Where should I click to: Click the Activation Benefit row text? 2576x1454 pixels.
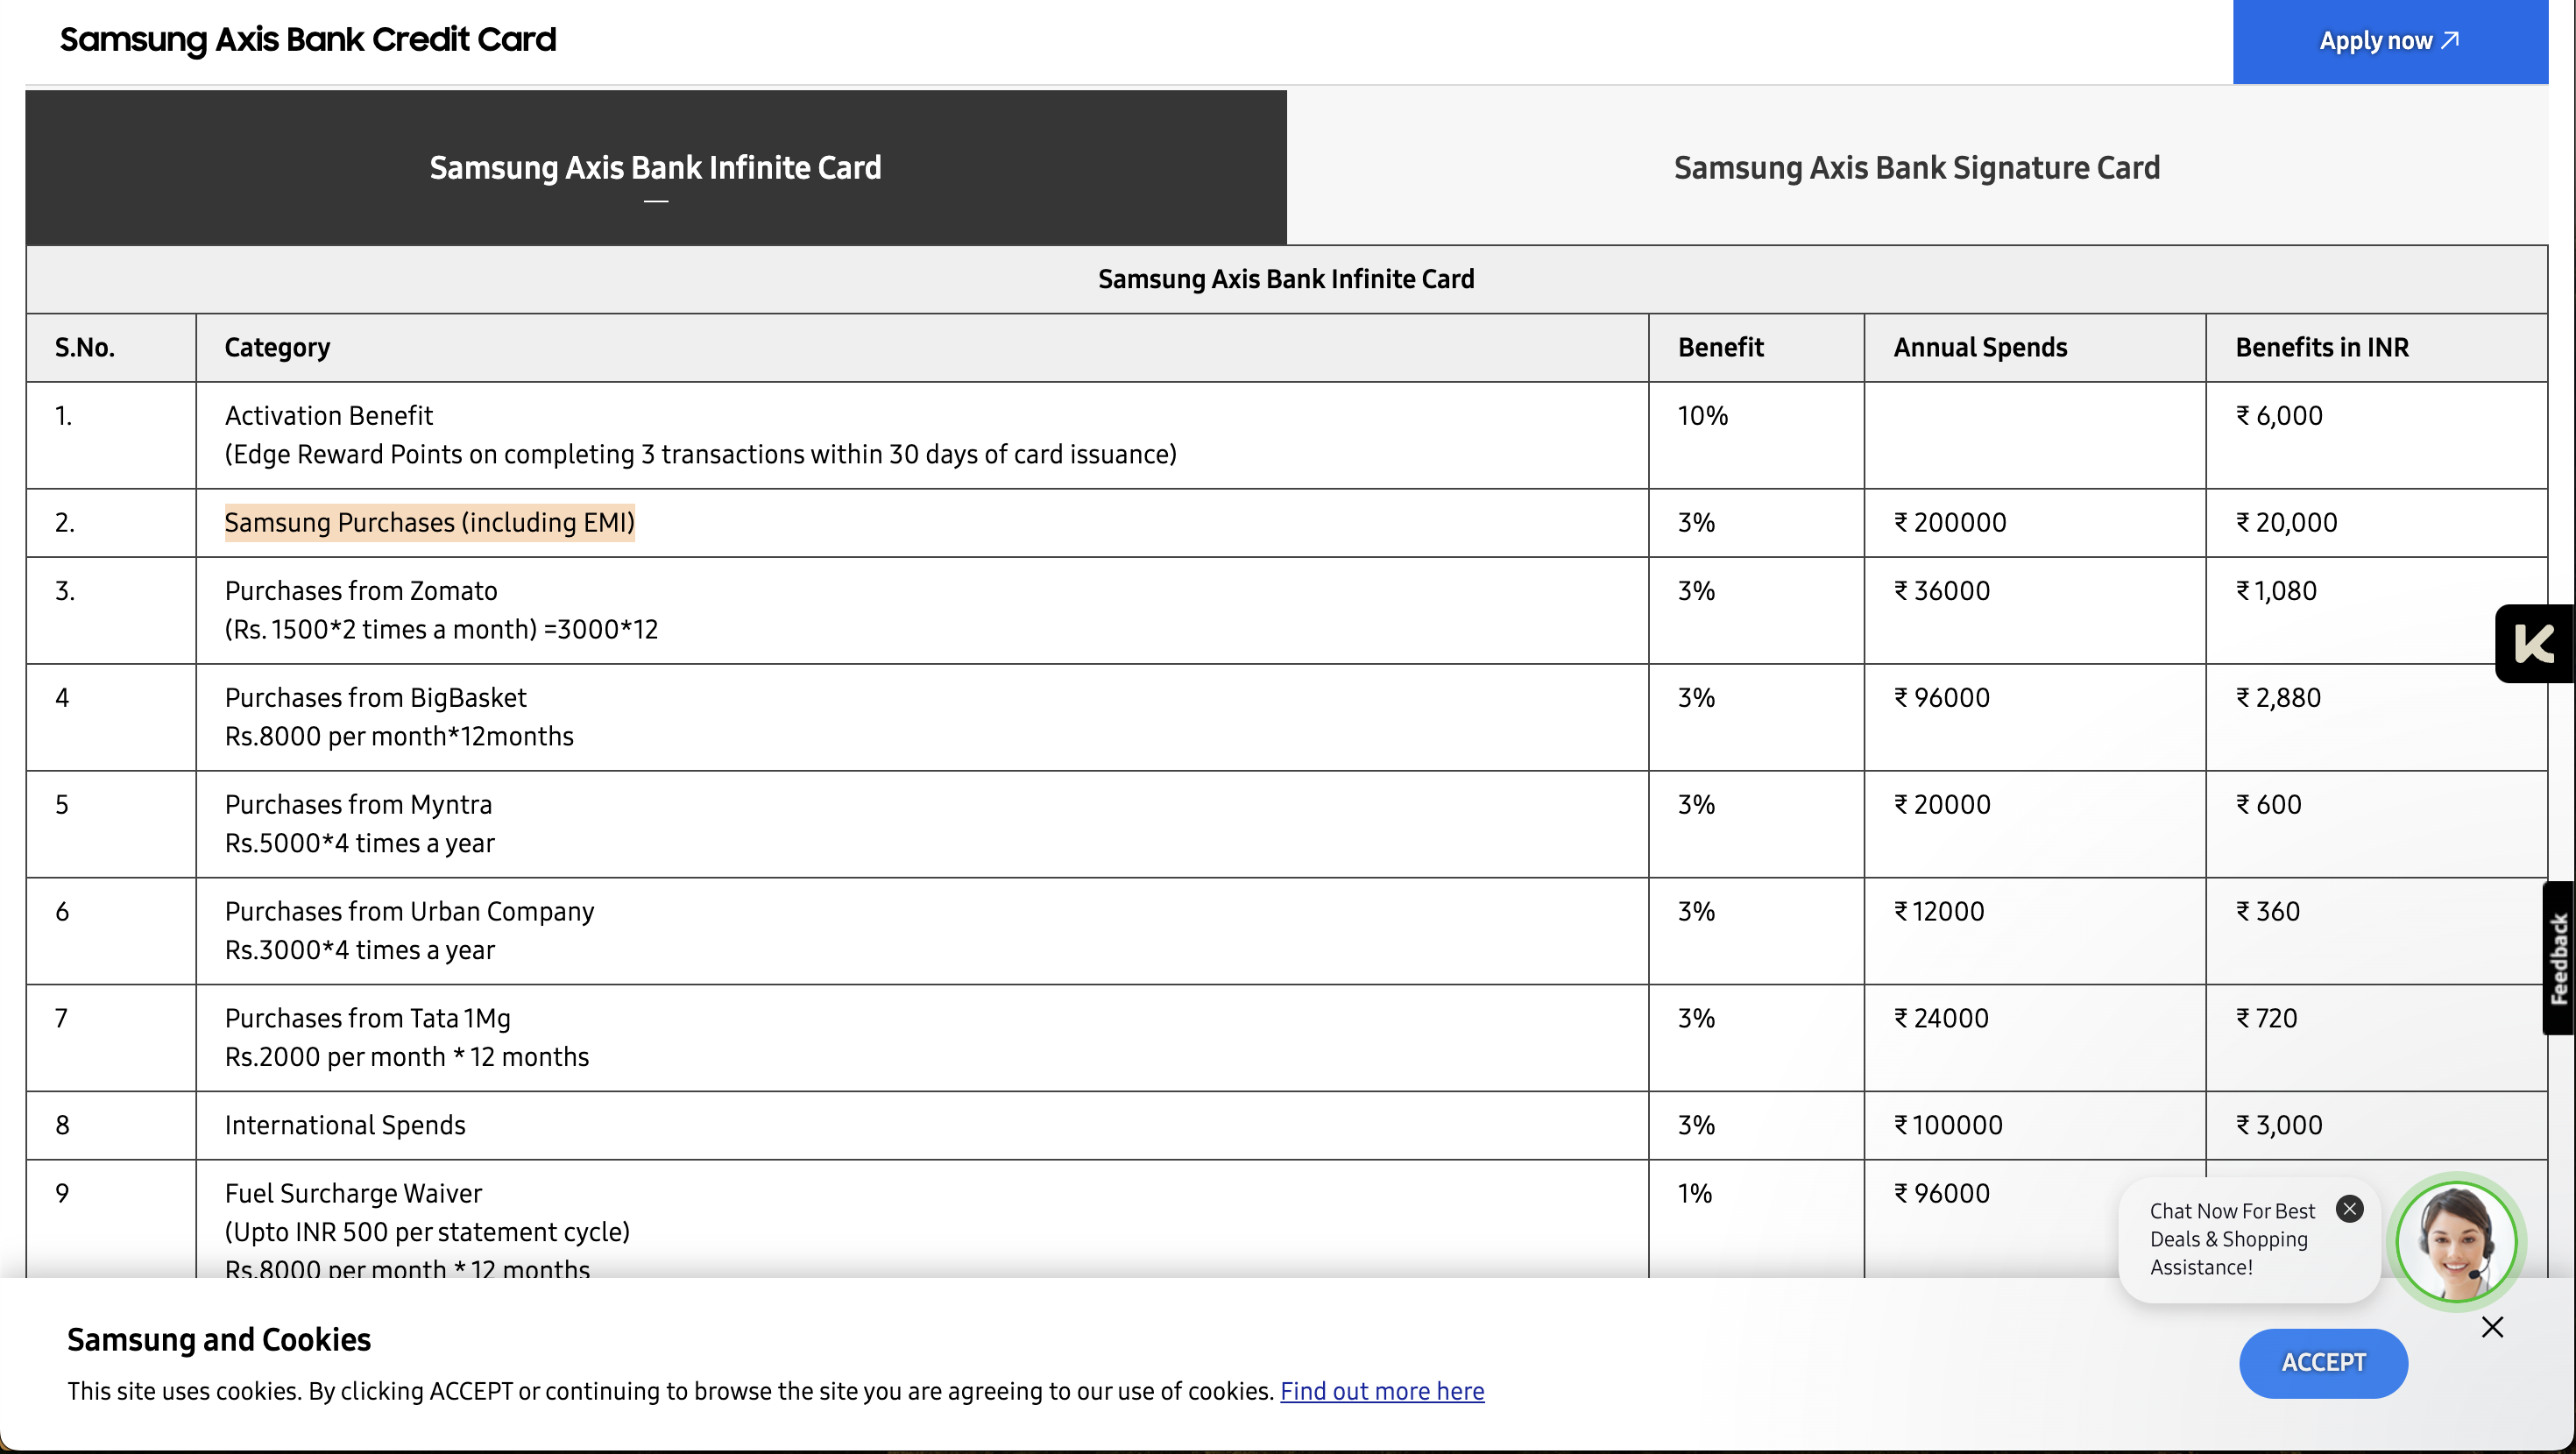click(328, 415)
